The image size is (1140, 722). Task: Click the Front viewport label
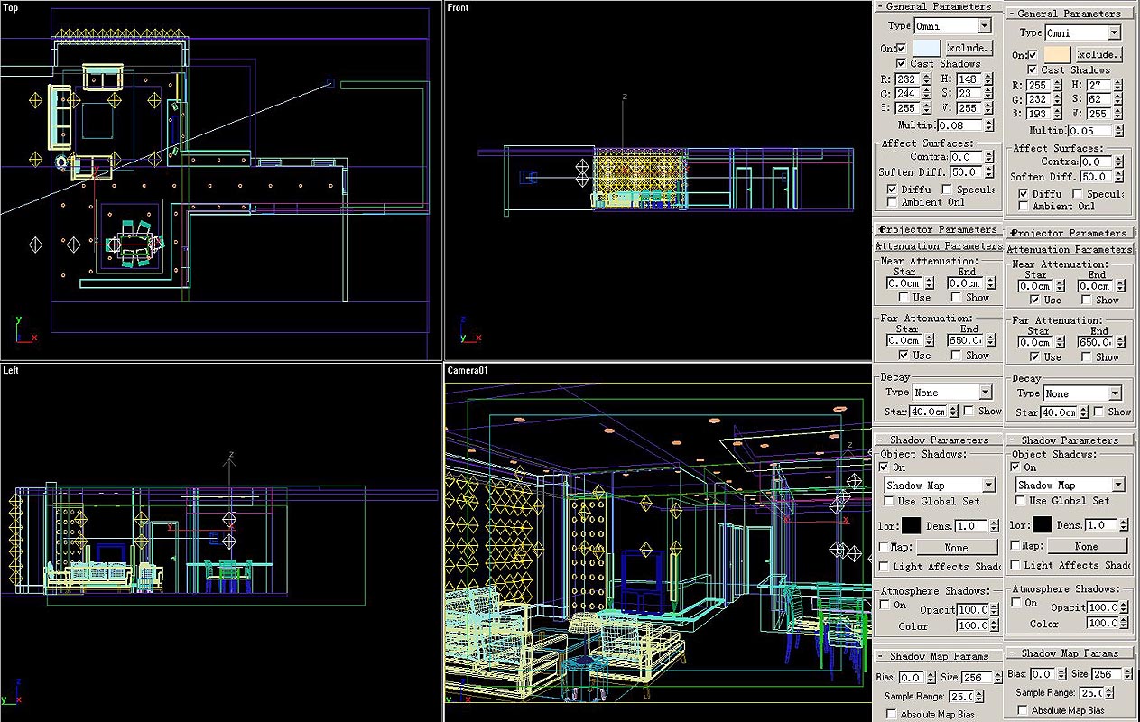(459, 7)
